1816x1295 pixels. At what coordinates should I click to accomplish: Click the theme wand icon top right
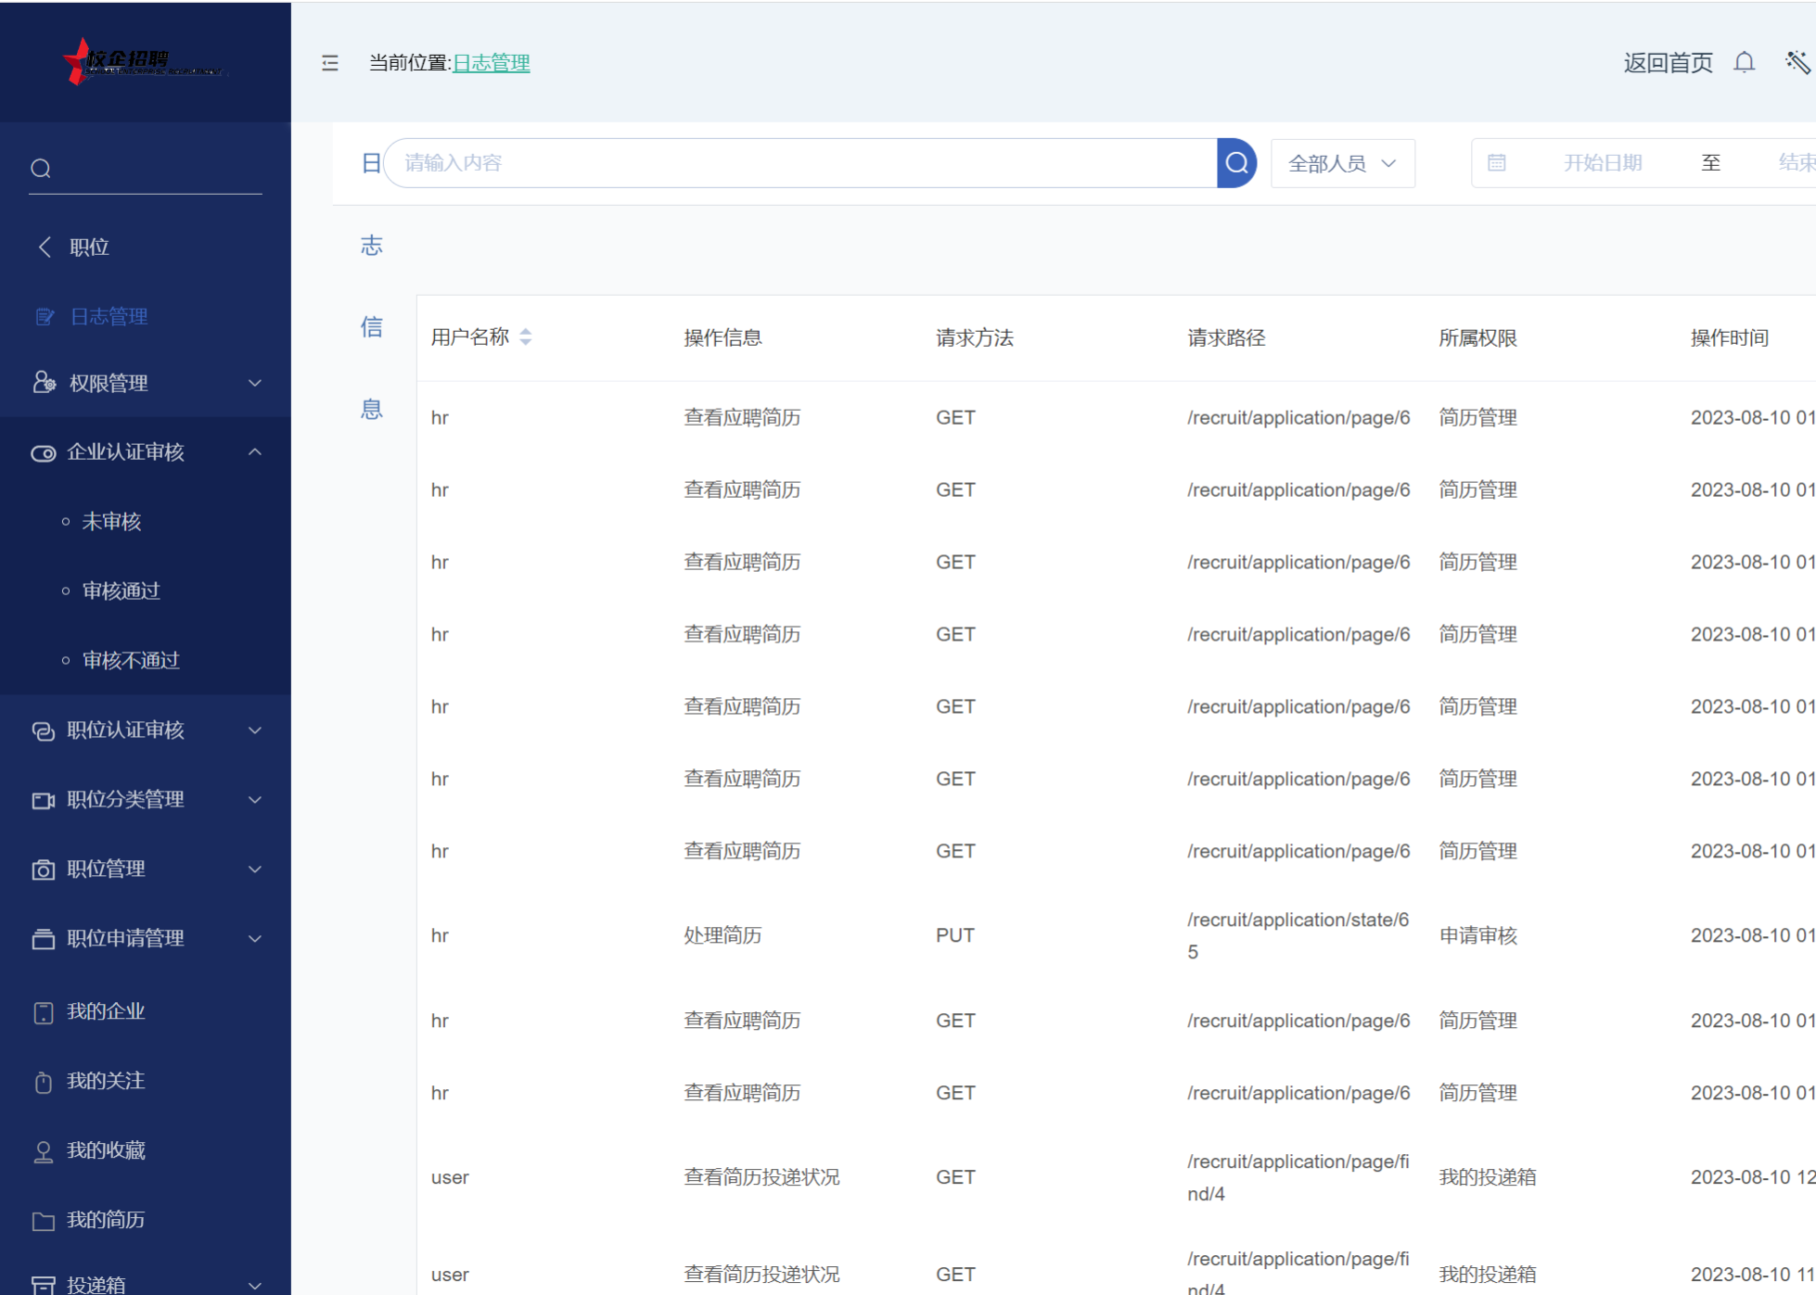[1797, 63]
